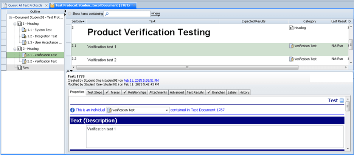Click the 1.2 Integration Test icon
The height and width of the screenshot is (155, 354).
[24, 36]
